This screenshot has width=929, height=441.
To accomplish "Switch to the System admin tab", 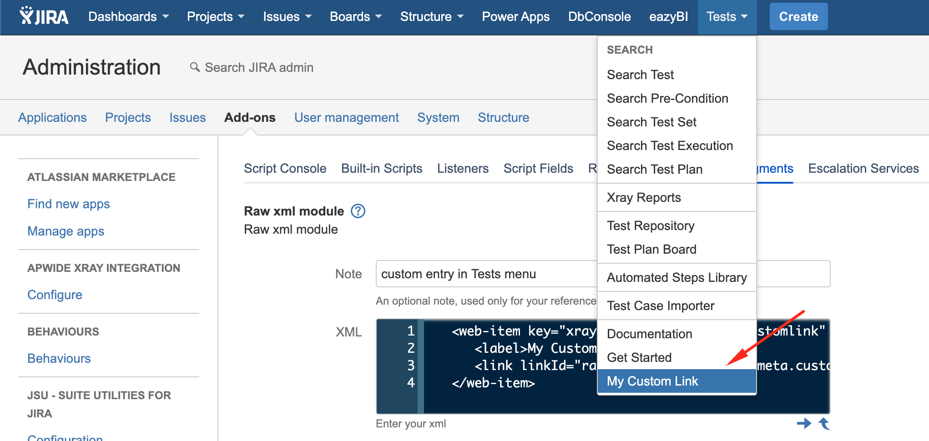I will pos(438,117).
